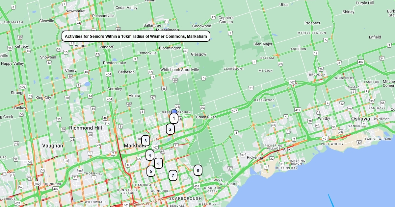Click the blue Wismer Commons origin pin
The width and height of the screenshot is (395, 207).
point(174,111)
